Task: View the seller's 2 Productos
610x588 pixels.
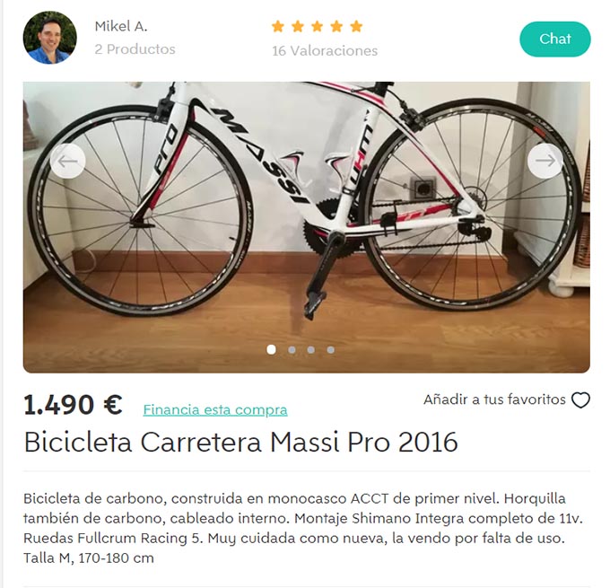Action: [135, 49]
